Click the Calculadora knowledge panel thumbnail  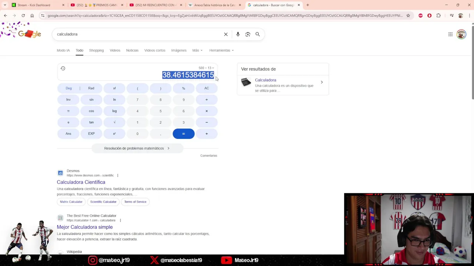point(246,82)
